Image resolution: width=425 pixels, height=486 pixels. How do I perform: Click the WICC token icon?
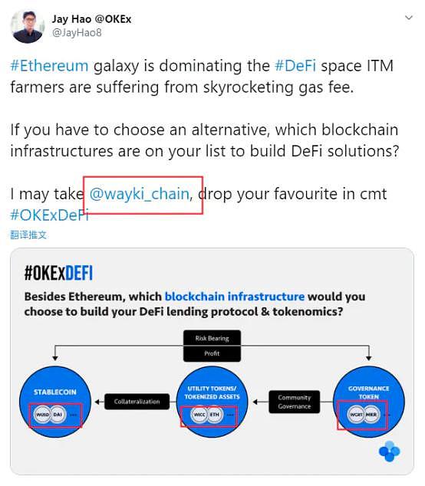point(199,415)
